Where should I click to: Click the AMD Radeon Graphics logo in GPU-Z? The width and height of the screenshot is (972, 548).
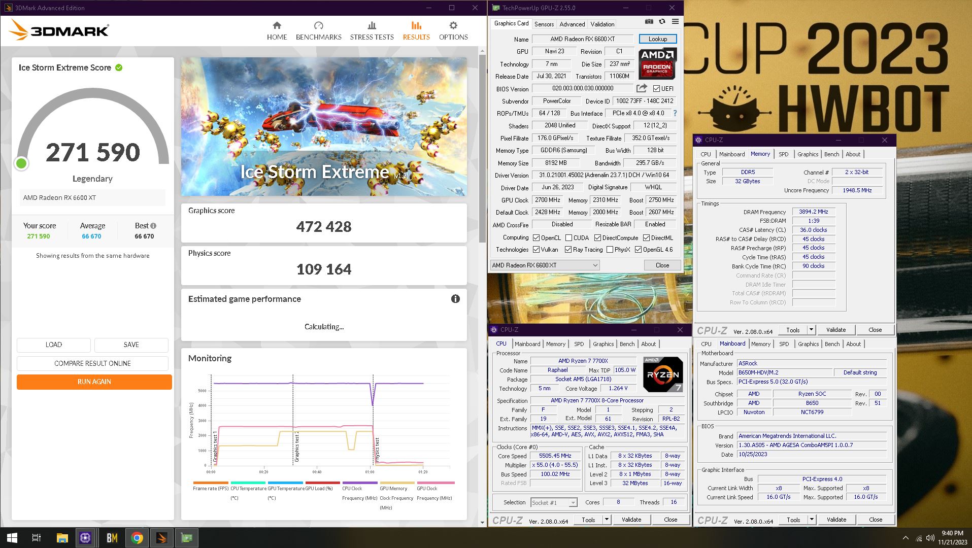(x=657, y=63)
